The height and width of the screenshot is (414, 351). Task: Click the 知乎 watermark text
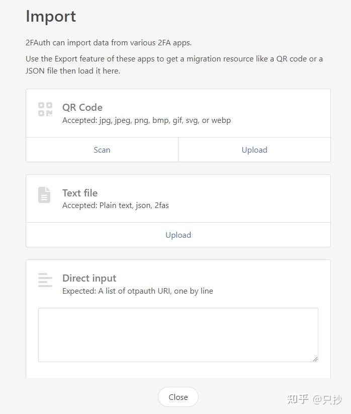(x=298, y=399)
